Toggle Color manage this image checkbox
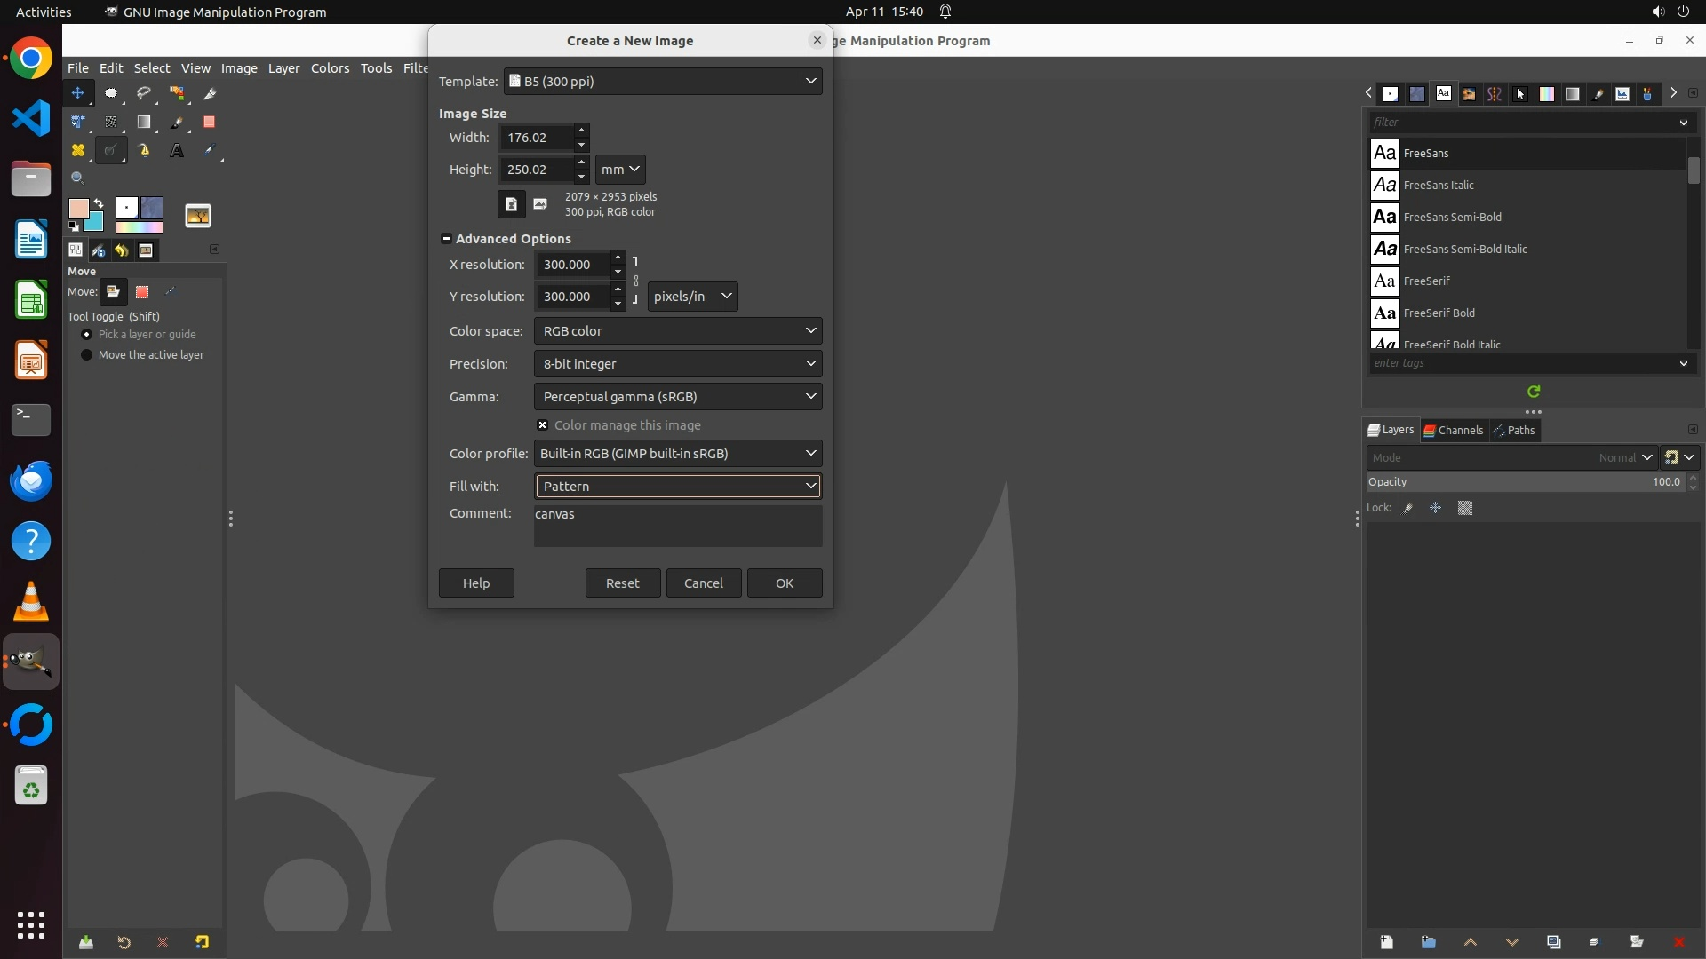The height and width of the screenshot is (959, 1706). (543, 425)
